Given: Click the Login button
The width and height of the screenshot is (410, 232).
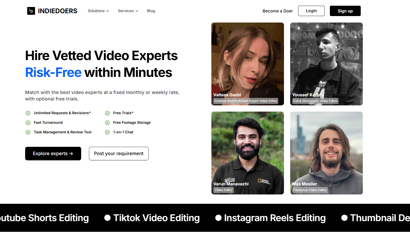Looking at the screenshot, I should point(311,11).
